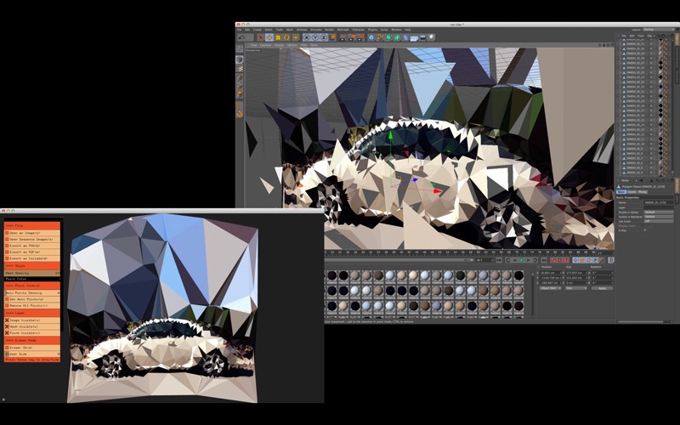
Task: Open the Create menu
Action: tap(258, 30)
